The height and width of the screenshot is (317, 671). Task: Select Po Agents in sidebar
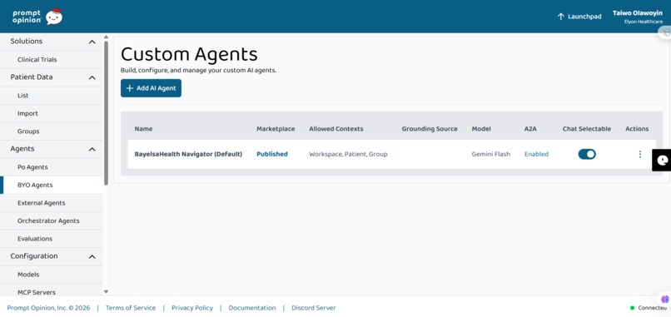point(52,167)
